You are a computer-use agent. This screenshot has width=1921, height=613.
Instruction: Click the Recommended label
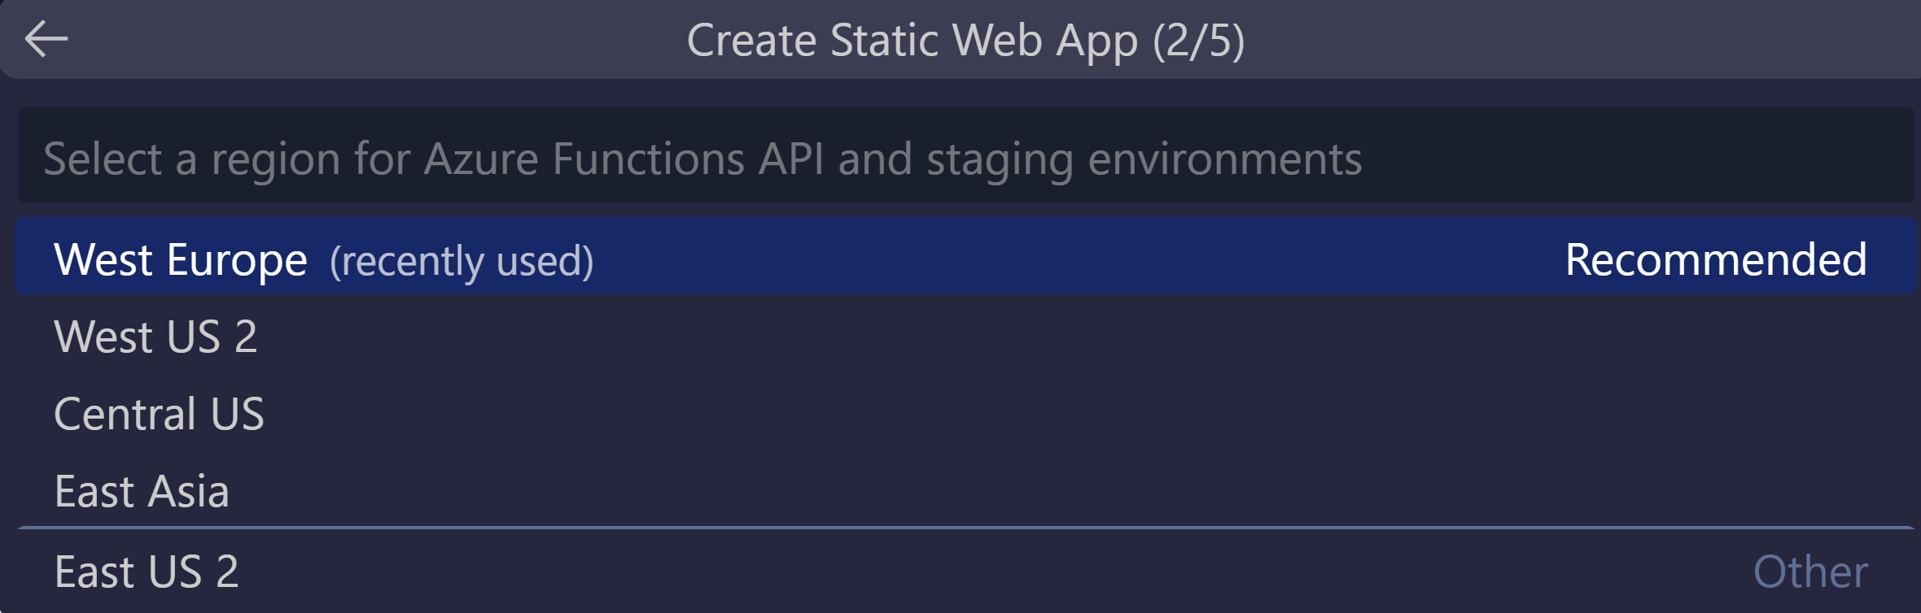pos(1714,260)
